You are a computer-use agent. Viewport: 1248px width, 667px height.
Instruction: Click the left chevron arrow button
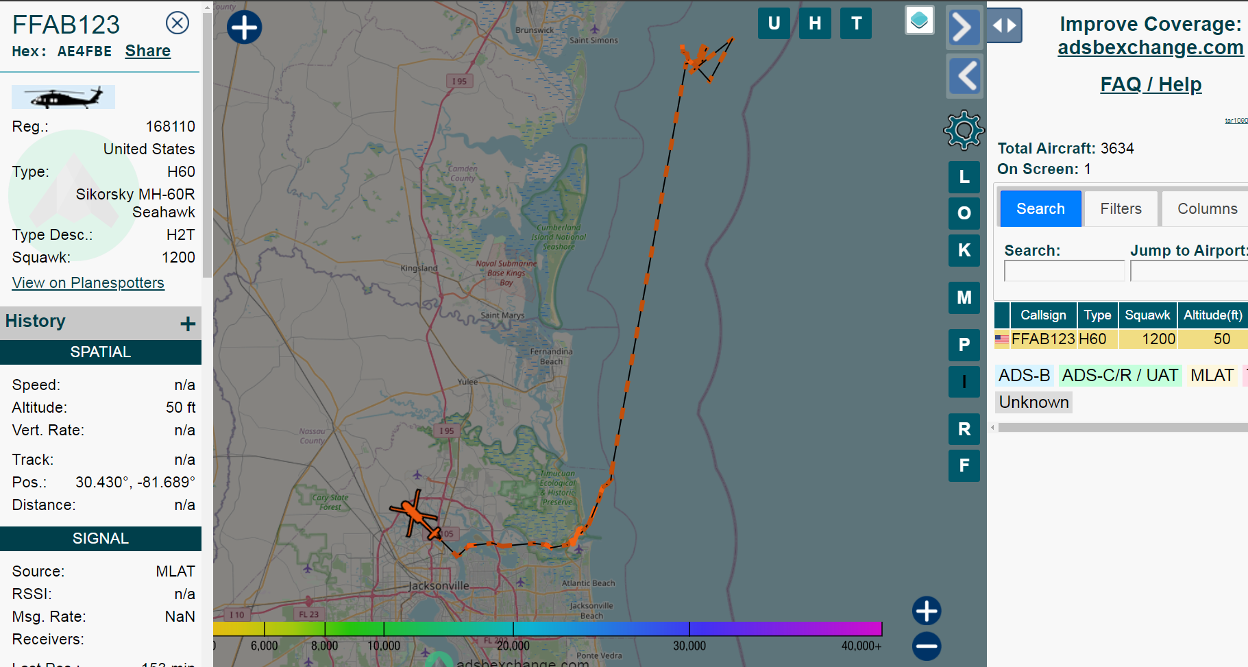click(x=965, y=75)
